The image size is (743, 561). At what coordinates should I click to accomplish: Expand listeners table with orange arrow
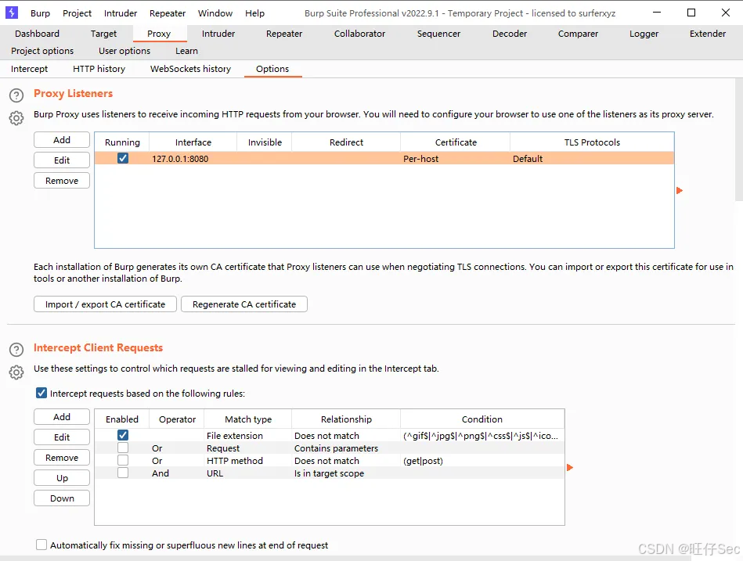coord(680,190)
